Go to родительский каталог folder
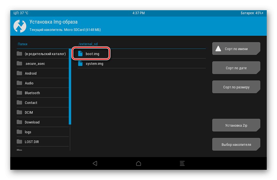Screen dimensions: 277x180 click(x=43, y=54)
